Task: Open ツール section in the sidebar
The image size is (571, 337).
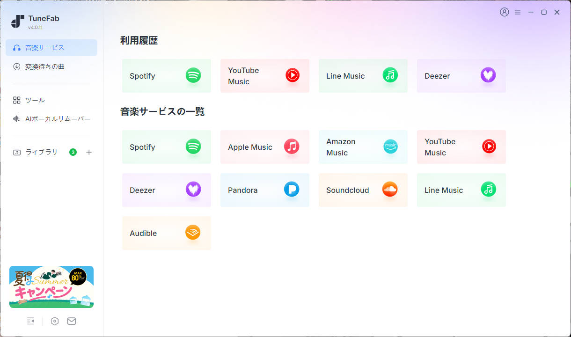Action: tap(51, 100)
